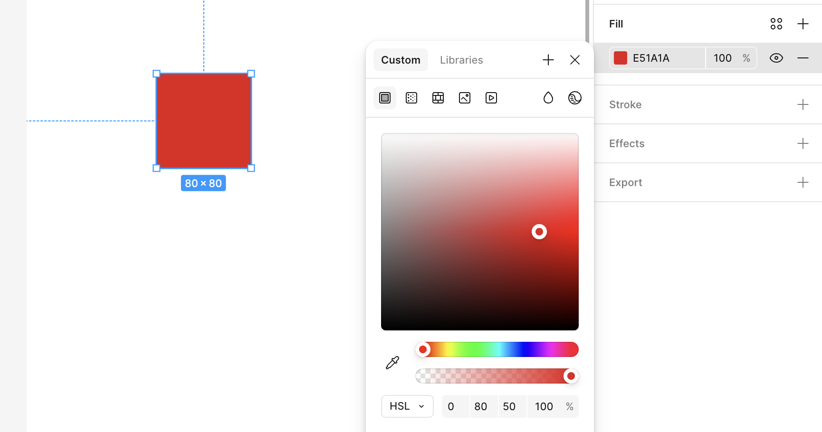This screenshot has height=432, width=822.
Task: Click the rainbow hue slider
Action: (497, 349)
